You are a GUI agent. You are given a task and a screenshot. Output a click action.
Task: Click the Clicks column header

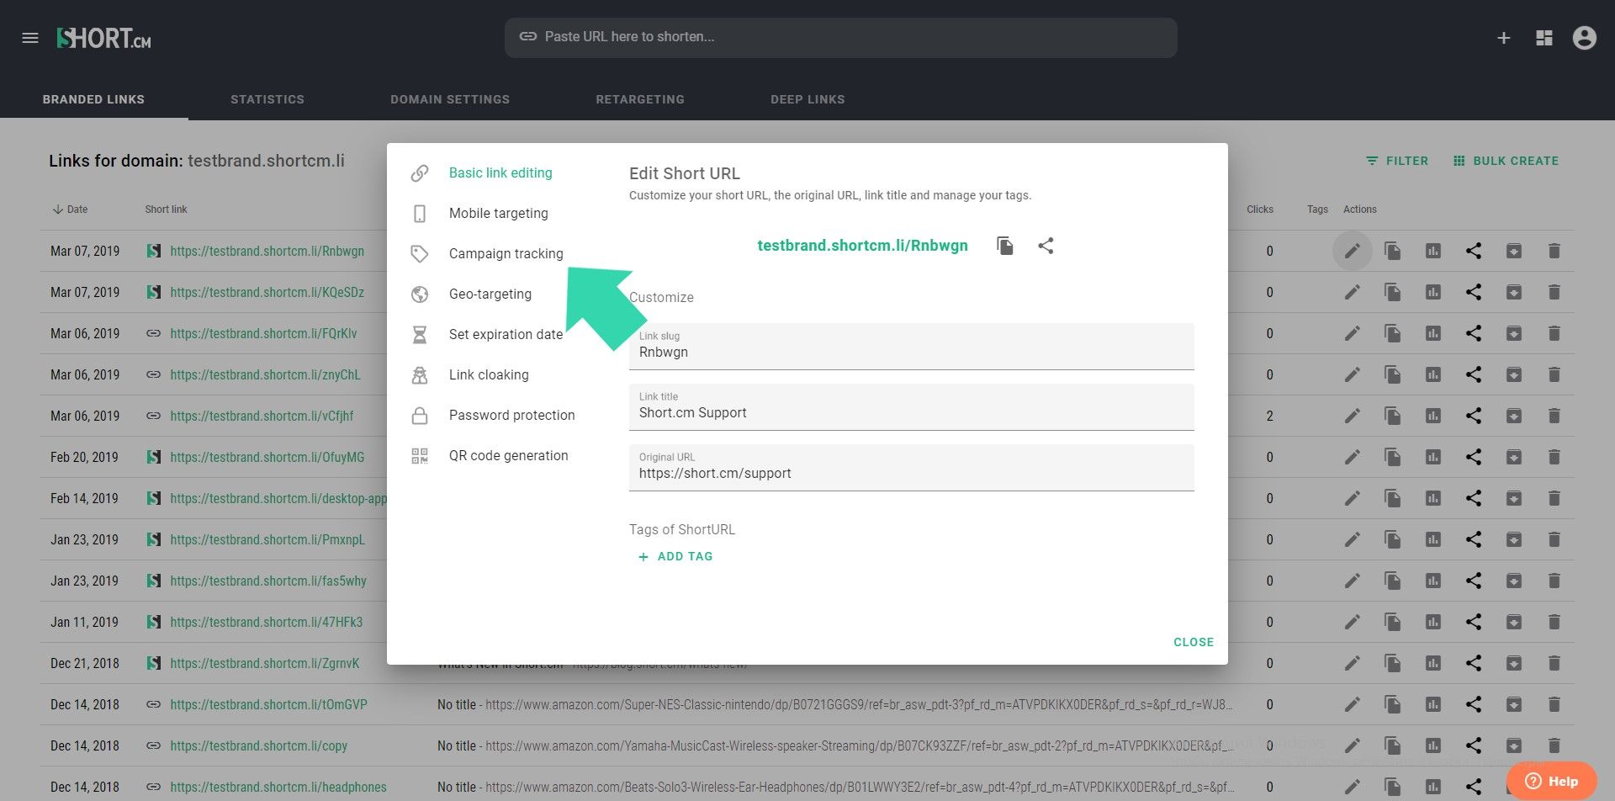coord(1260,210)
